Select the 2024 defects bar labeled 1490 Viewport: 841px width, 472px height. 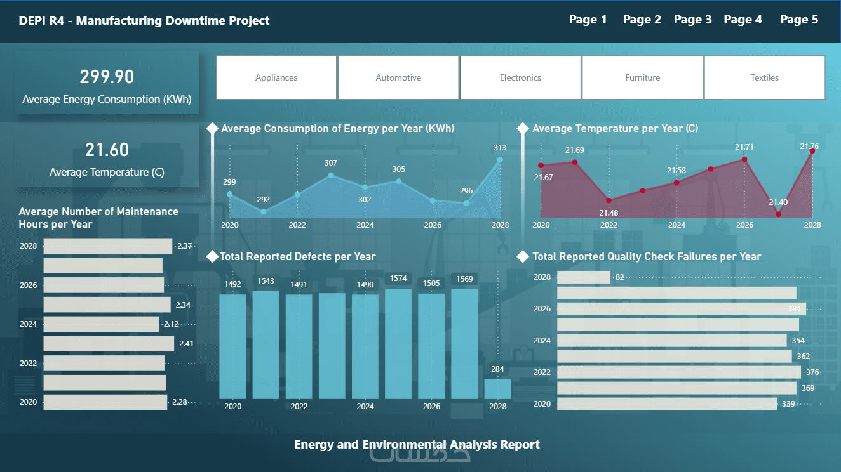pos(365,346)
